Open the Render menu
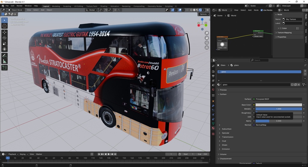This screenshot has width=308, height=167. pyautogui.click(x=20, y=6)
